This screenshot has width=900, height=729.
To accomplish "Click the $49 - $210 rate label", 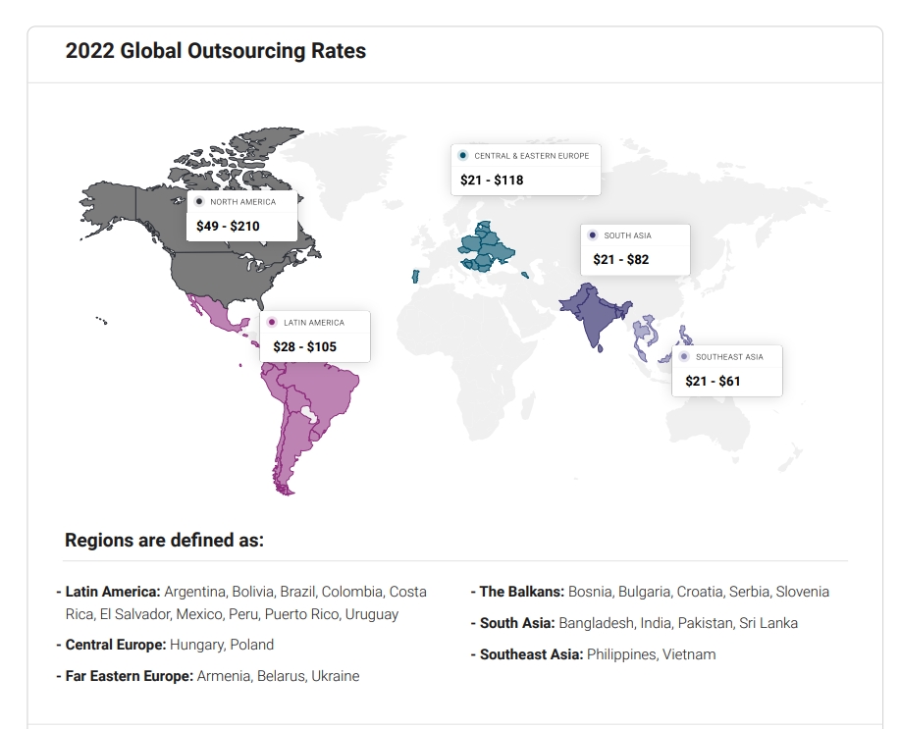I will 228,226.
